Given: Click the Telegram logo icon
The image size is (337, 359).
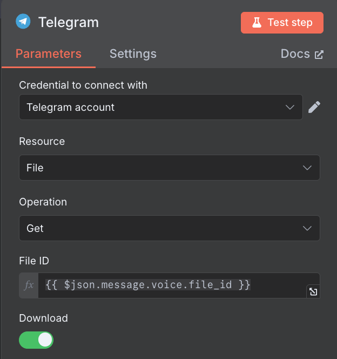Looking at the screenshot, I should [x=23, y=22].
